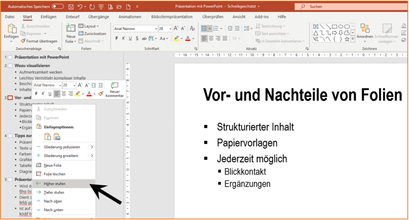The height and width of the screenshot is (220, 409).
Task: Click the Anordnen button
Action: [x=365, y=33]
